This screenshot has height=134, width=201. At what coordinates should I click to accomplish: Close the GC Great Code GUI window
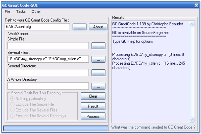pos(196,5)
